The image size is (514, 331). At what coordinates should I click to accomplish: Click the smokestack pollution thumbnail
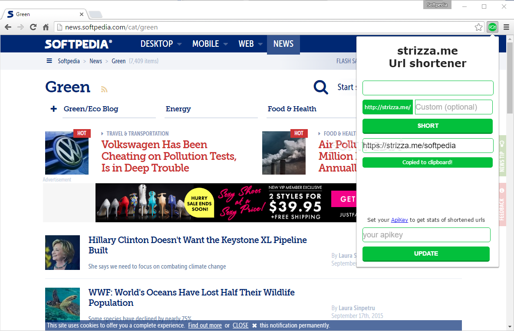[x=284, y=153]
